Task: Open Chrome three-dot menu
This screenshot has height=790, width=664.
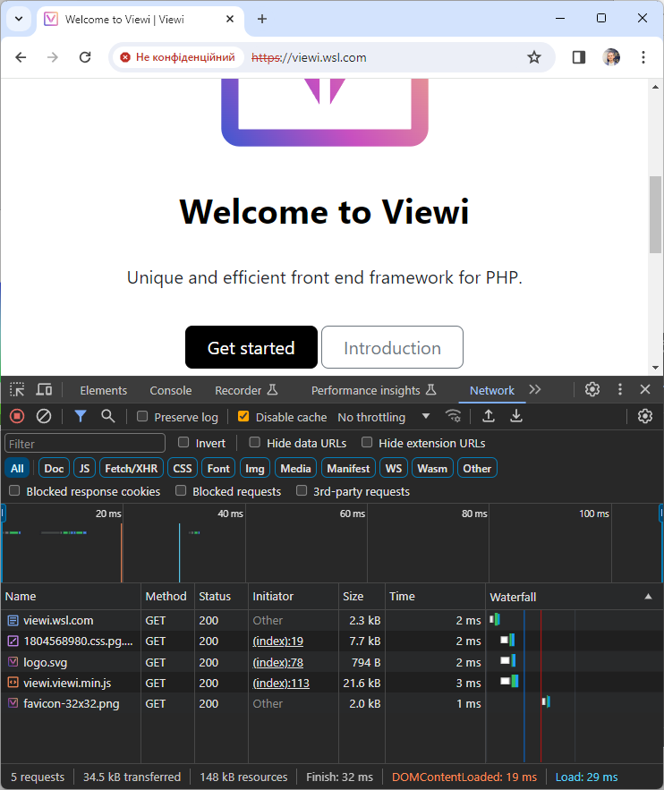Action: point(643,57)
